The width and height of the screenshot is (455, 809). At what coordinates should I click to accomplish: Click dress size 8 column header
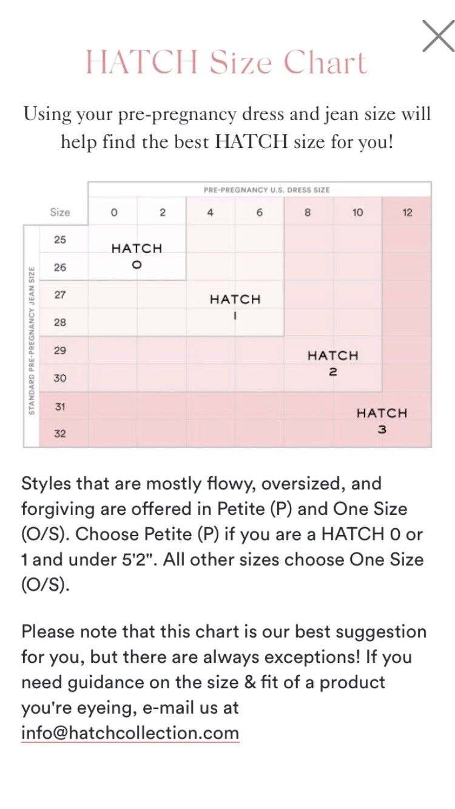pyautogui.click(x=308, y=212)
